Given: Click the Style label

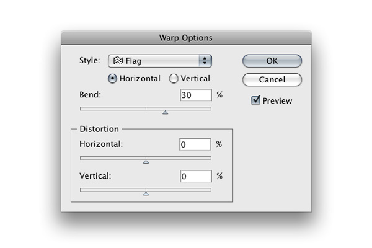Looking at the screenshot, I should (x=91, y=61).
